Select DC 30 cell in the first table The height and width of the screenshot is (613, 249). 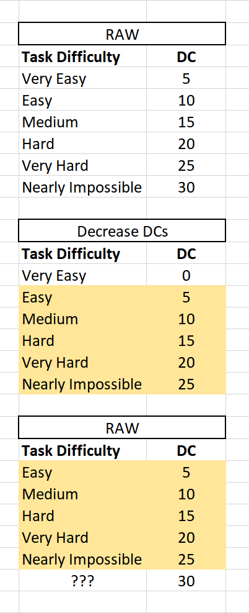point(186,188)
